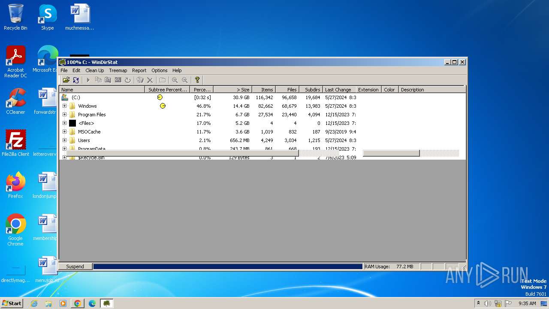Open the Help menu

pyautogui.click(x=177, y=70)
